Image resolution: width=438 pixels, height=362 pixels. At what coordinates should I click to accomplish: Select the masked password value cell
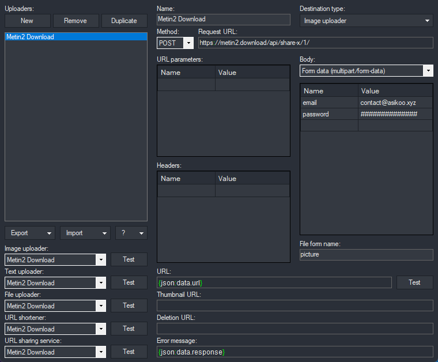point(395,114)
